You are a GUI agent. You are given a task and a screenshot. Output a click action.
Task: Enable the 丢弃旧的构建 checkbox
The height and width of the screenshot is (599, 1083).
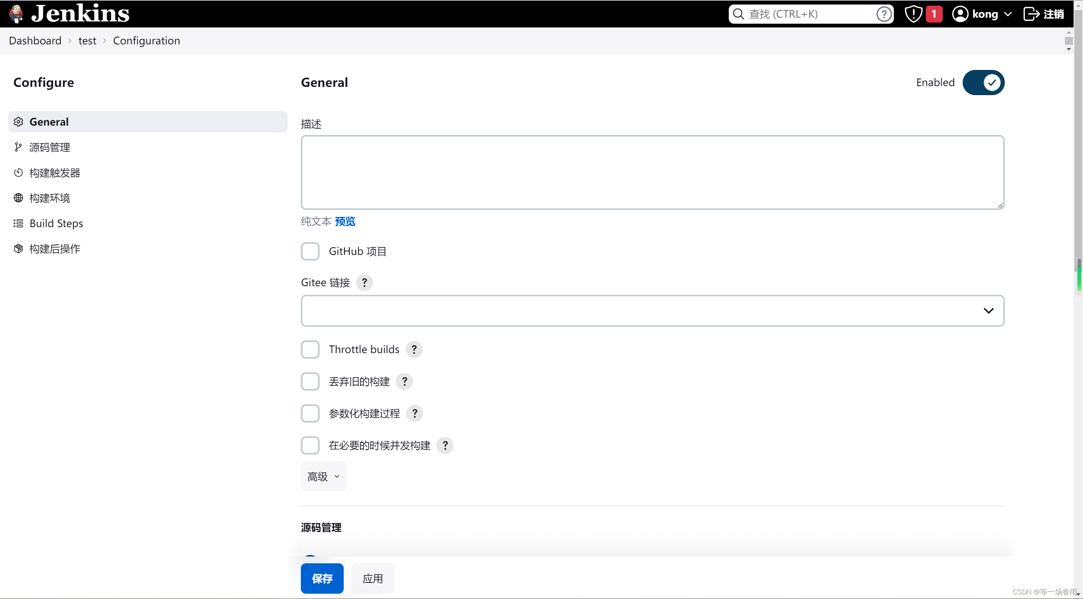(x=309, y=381)
